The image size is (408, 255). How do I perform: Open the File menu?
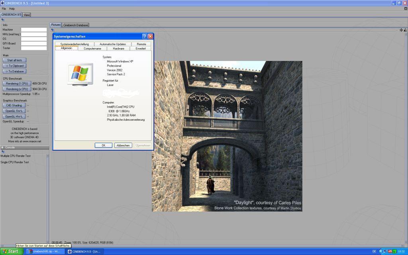pos(4,9)
